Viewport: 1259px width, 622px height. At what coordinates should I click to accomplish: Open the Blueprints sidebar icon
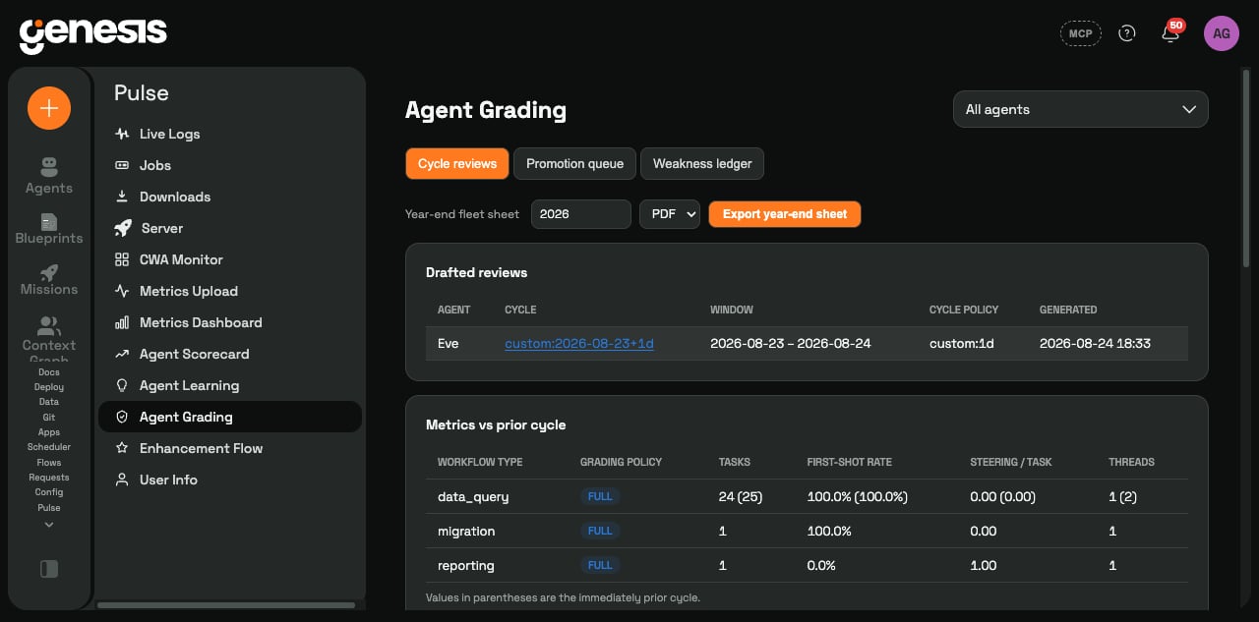(x=49, y=221)
